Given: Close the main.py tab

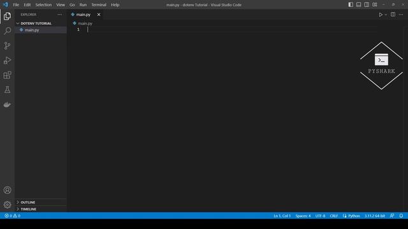Looking at the screenshot, I should (x=99, y=15).
